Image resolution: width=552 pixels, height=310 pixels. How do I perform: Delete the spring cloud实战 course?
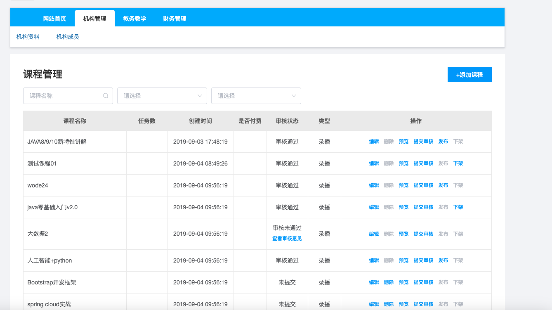[x=389, y=304]
